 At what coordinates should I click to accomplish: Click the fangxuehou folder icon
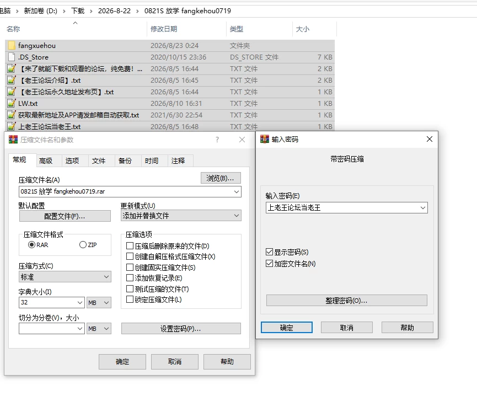click(x=12, y=46)
